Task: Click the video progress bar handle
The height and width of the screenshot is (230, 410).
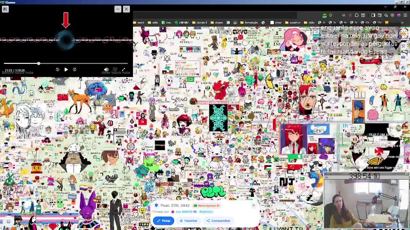Action: [38, 64]
